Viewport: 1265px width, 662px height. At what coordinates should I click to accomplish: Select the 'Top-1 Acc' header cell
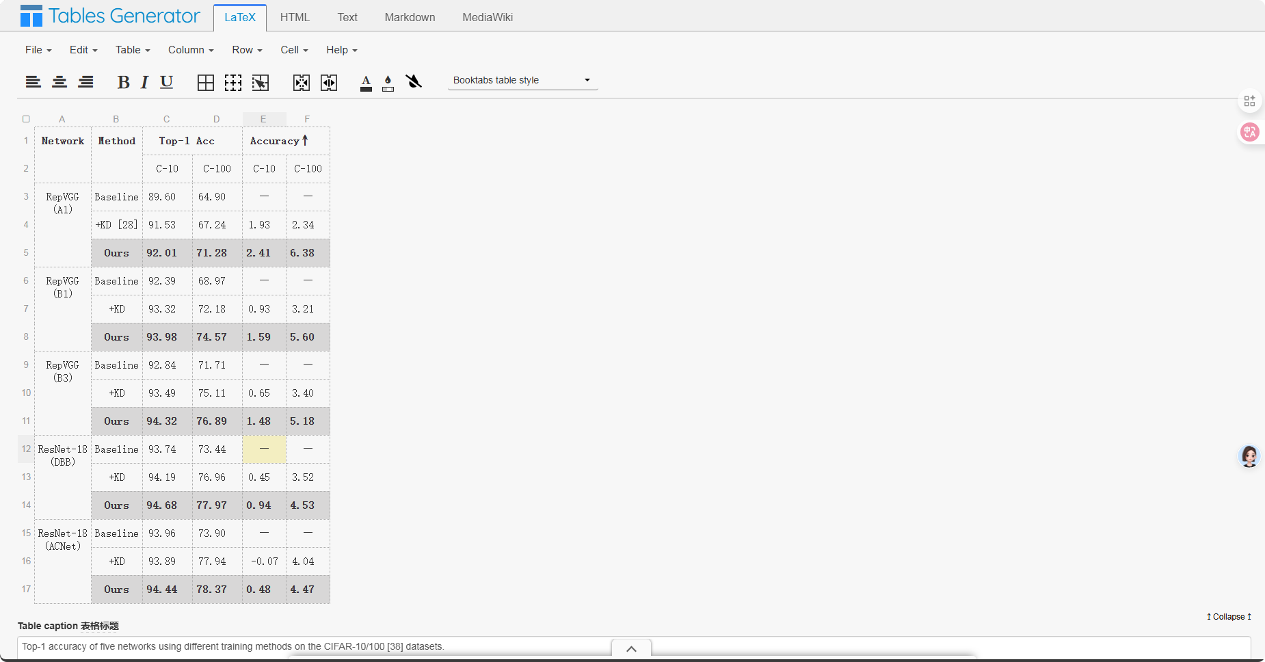[192, 141]
